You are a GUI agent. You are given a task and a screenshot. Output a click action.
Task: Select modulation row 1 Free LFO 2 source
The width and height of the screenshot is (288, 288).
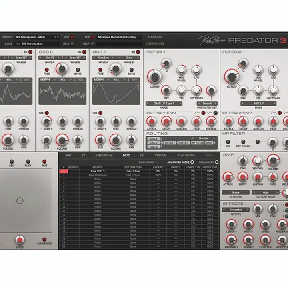pyautogui.click(x=98, y=171)
